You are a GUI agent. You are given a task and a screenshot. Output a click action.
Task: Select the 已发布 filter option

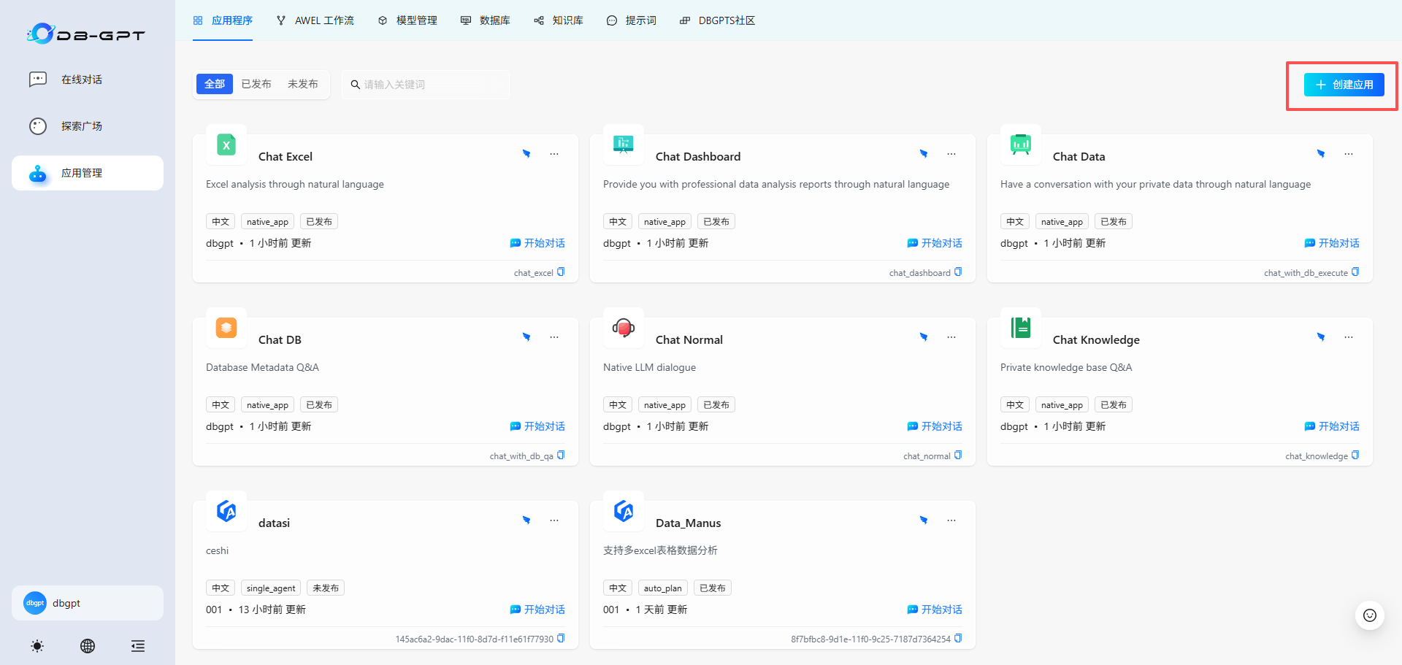pos(256,85)
